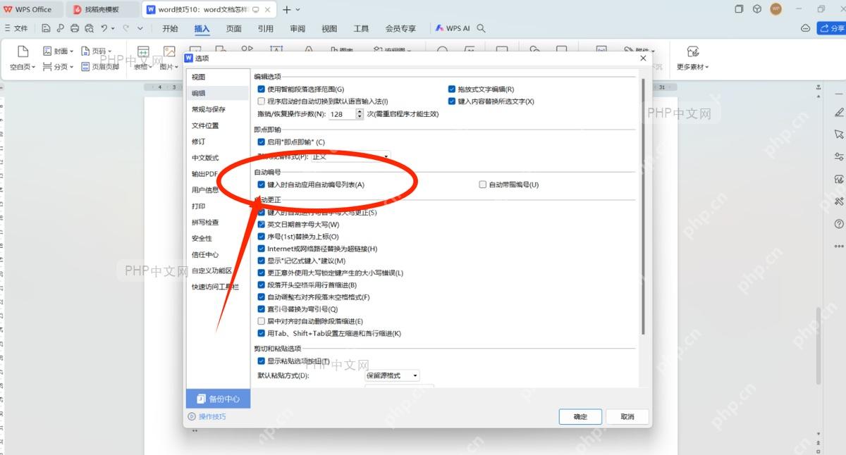The height and width of the screenshot is (455, 846).
Task: Open the 找稻壳模板 tab
Action: point(102,9)
